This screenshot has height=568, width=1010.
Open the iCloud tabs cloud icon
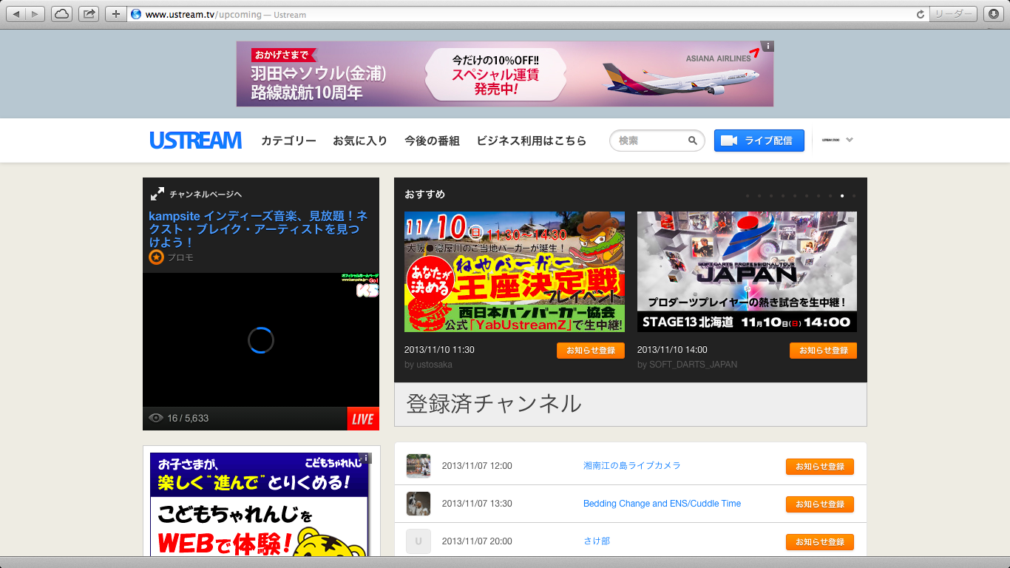click(62, 14)
